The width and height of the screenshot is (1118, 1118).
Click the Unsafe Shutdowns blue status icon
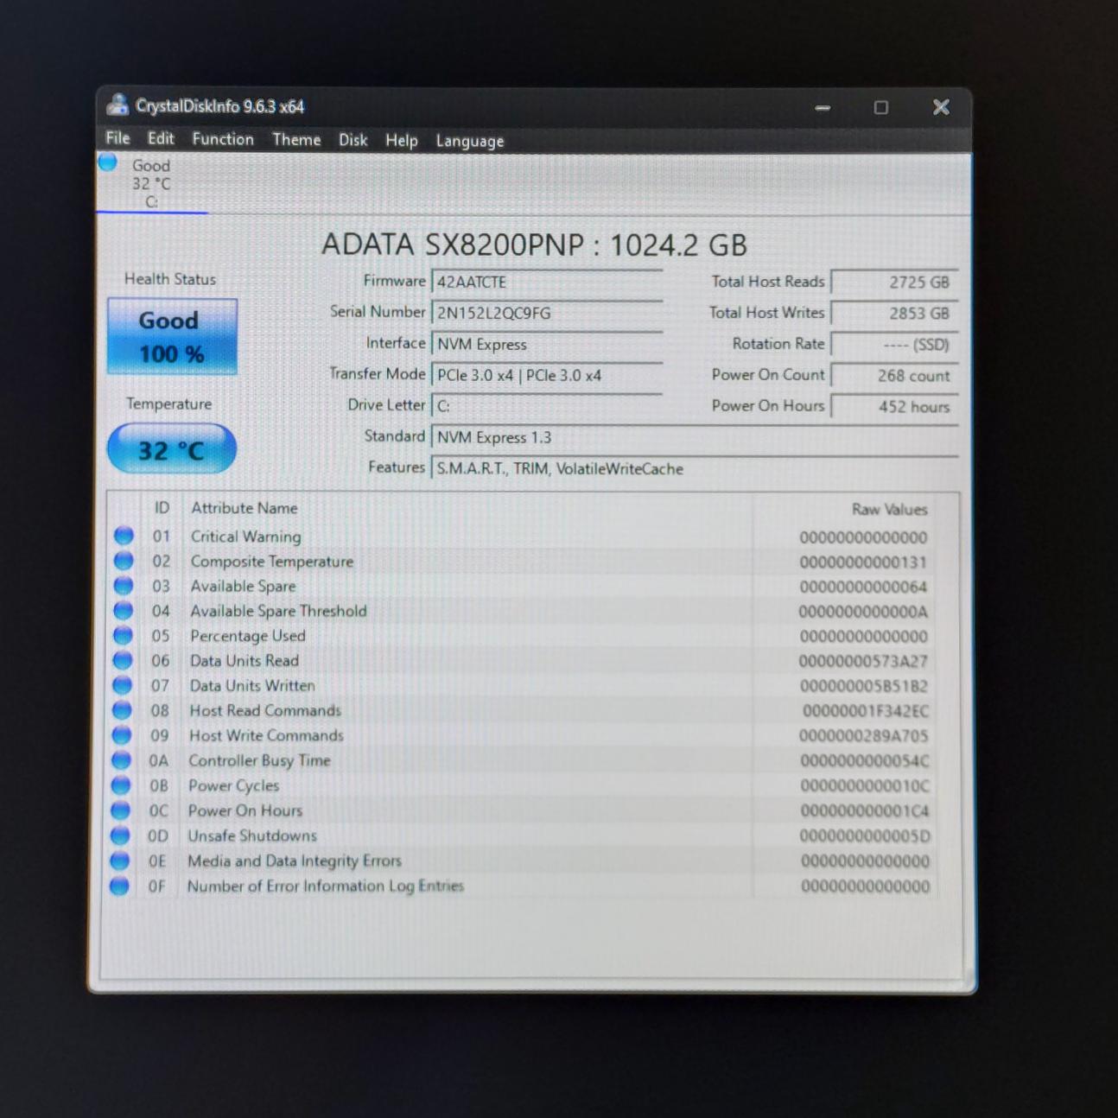click(121, 835)
